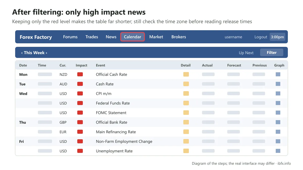Image resolution: width=303 pixels, height=170 pixels.
Task: Select the Calendar tab
Action: [133, 37]
